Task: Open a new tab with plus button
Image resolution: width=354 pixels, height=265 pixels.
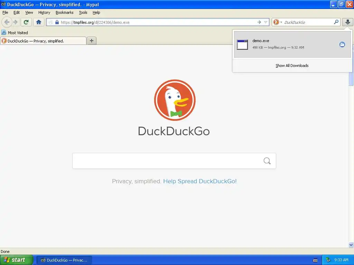Action: click(91, 41)
